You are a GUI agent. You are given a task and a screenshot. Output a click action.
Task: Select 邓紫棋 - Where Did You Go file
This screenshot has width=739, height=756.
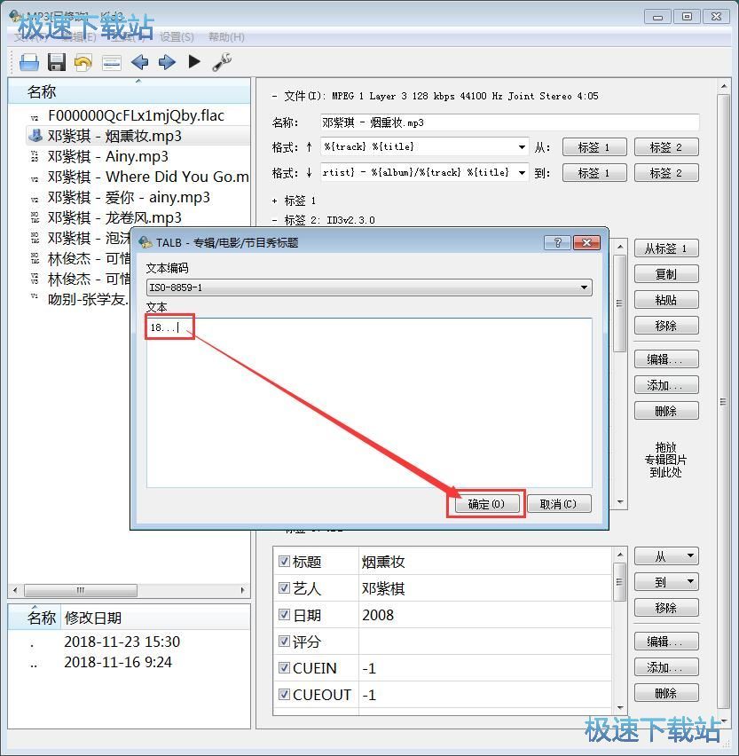[148, 177]
